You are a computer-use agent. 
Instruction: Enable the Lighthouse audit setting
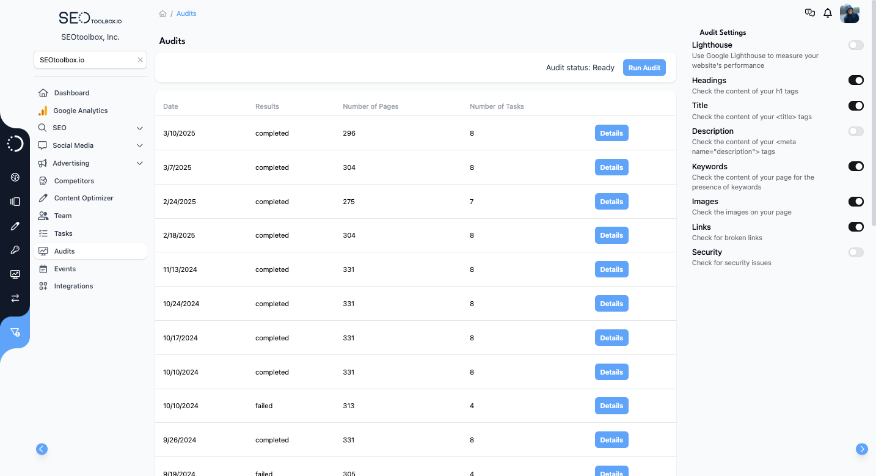coord(856,45)
